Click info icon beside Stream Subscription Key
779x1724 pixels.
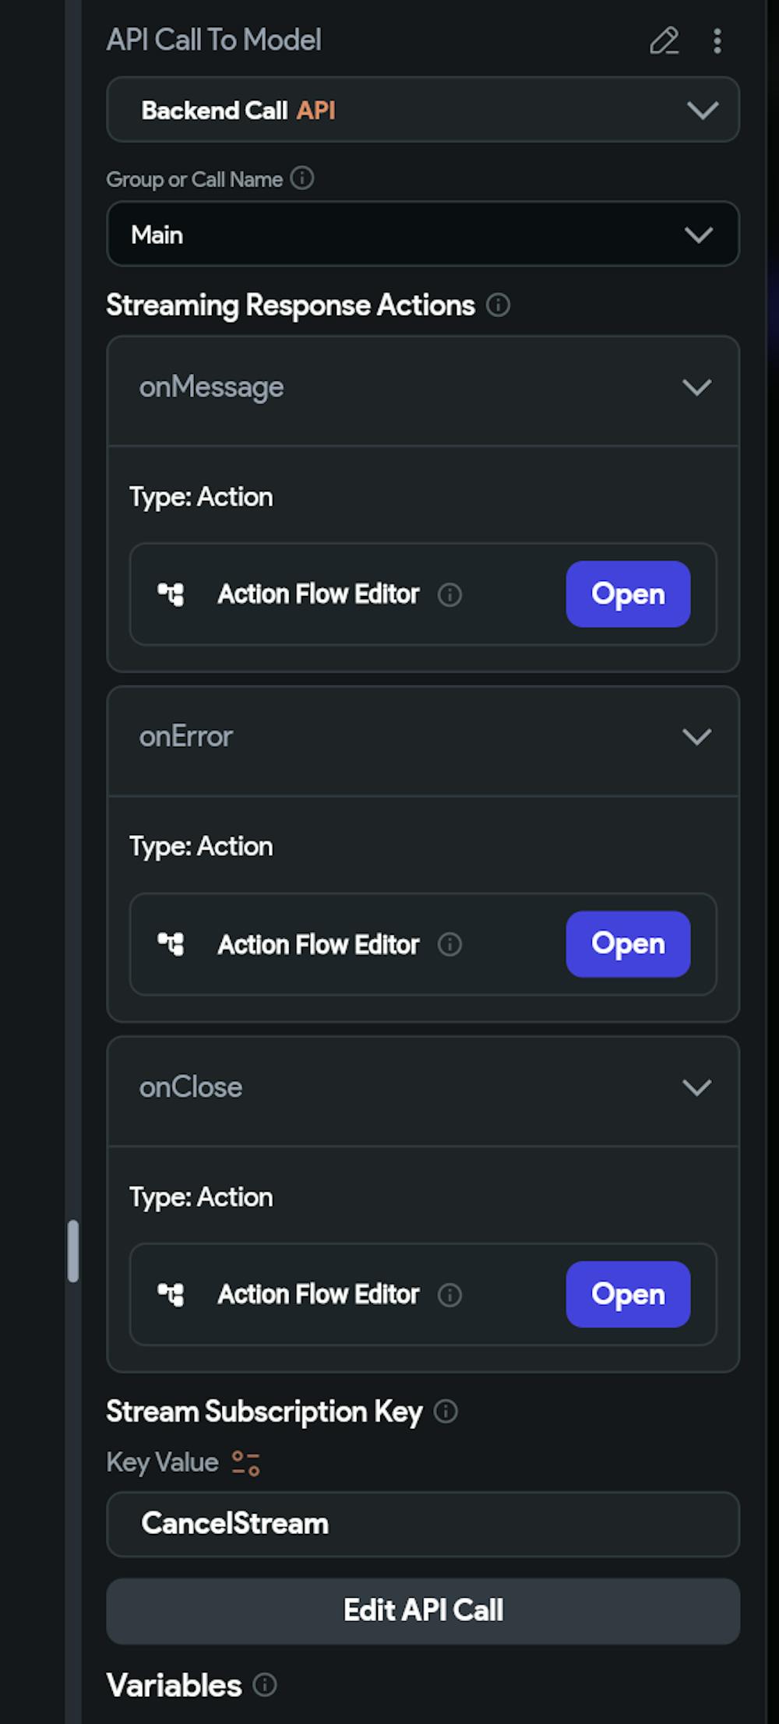tap(446, 1411)
